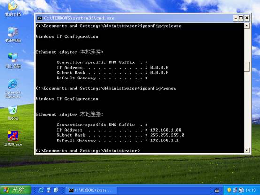Open the 我的文档 (My Documents) desktop icon
Screen dimensions: 260x195
(x=13, y=8)
